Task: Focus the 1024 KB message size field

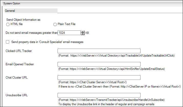Action: (69, 33)
